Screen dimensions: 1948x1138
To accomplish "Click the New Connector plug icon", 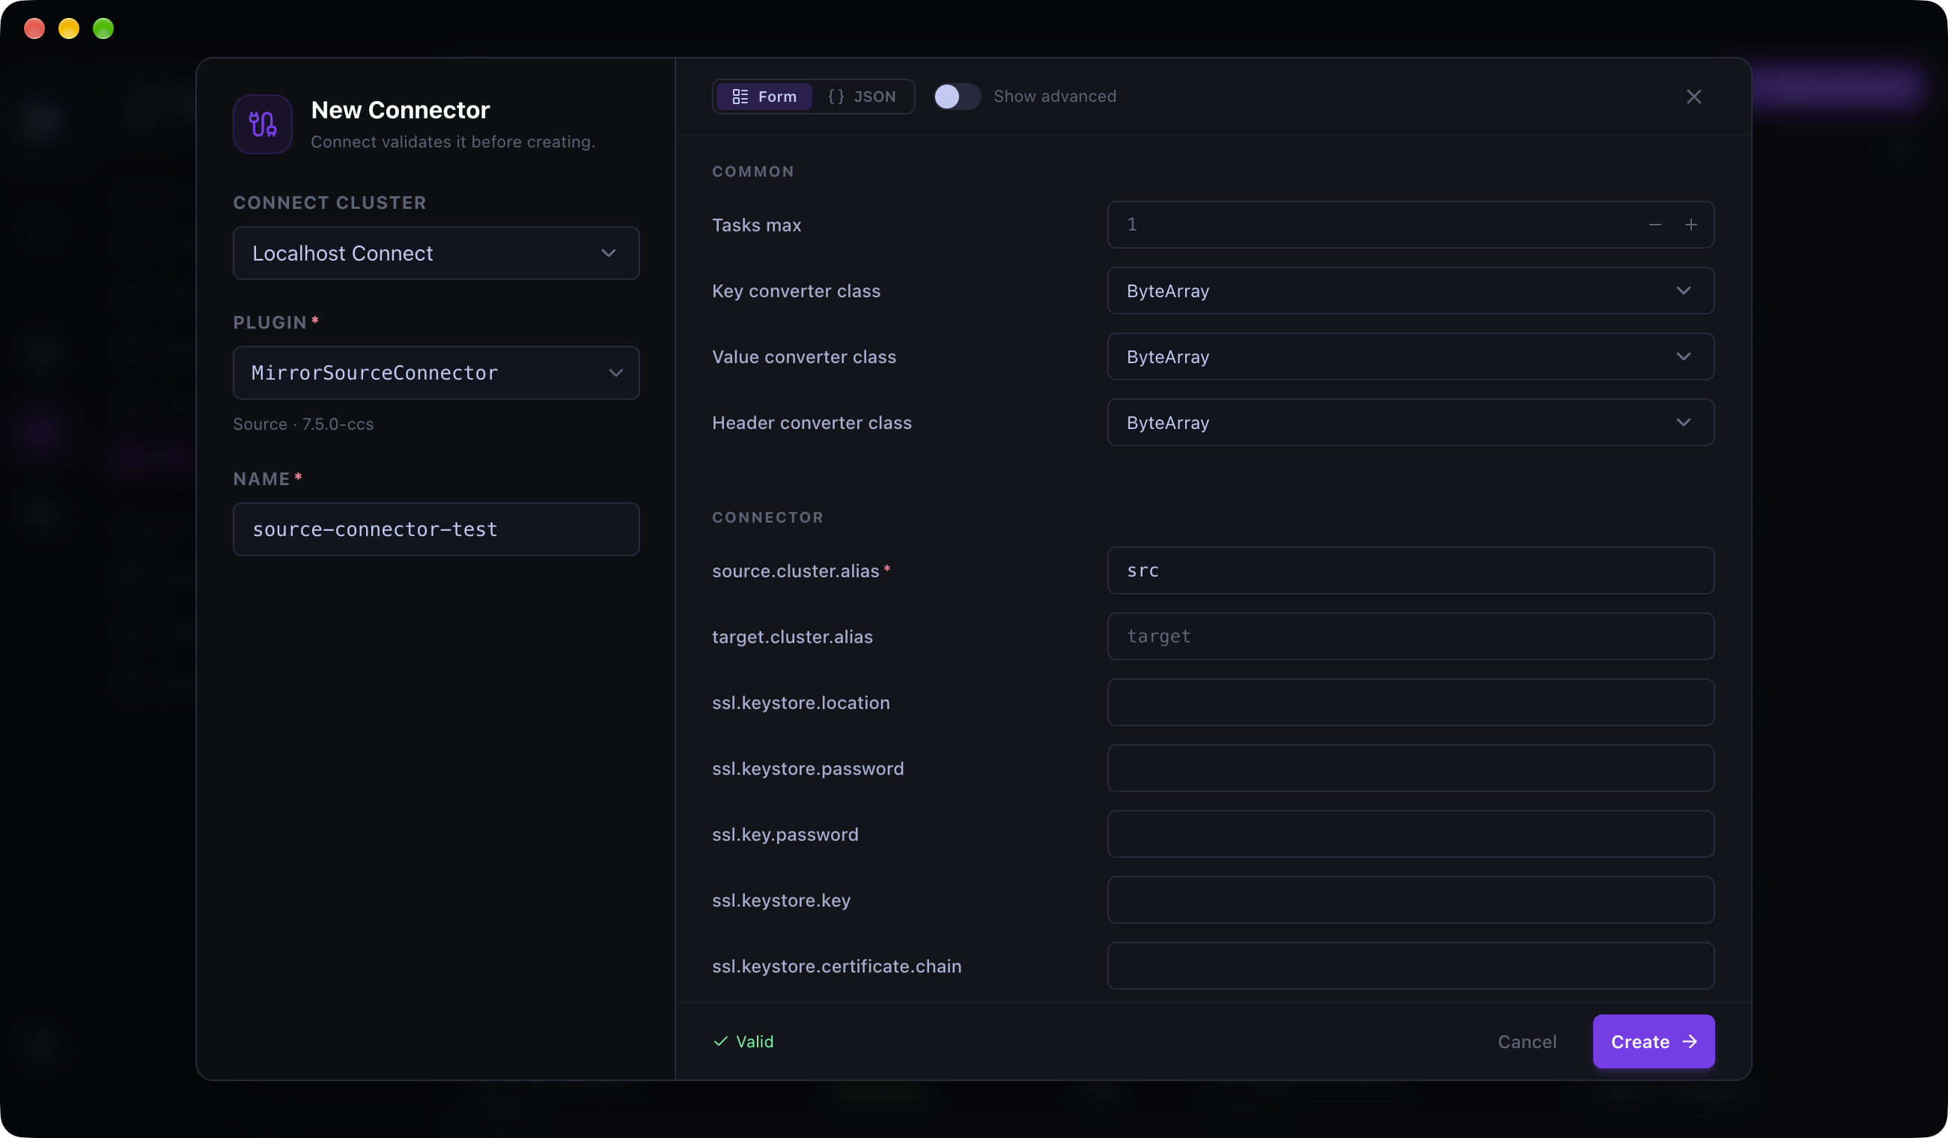I will [263, 124].
